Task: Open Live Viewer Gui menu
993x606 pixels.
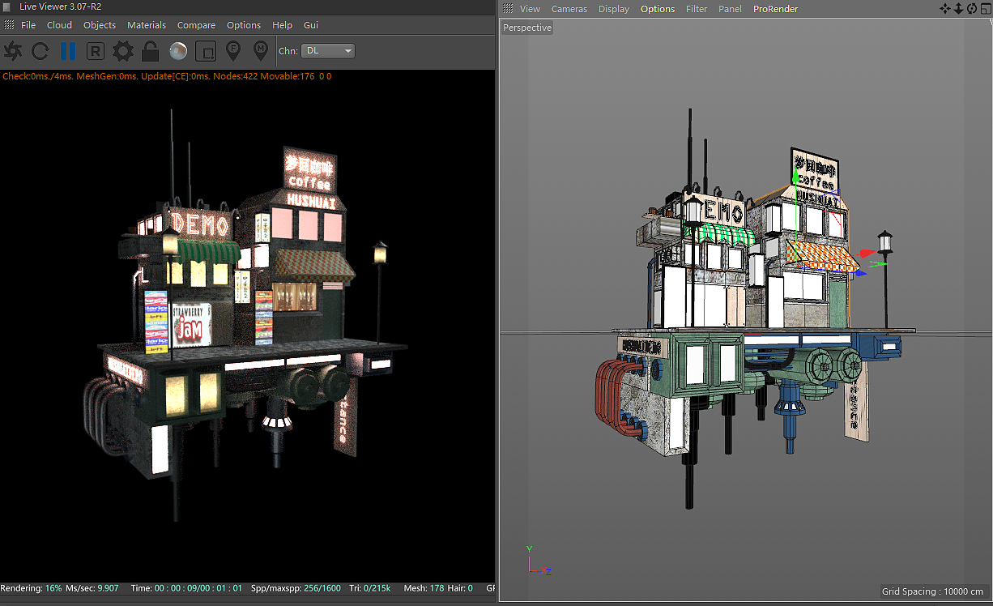Action: [311, 25]
